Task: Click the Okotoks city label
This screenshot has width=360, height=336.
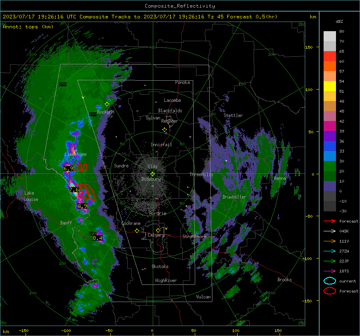Action: tap(160, 266)
